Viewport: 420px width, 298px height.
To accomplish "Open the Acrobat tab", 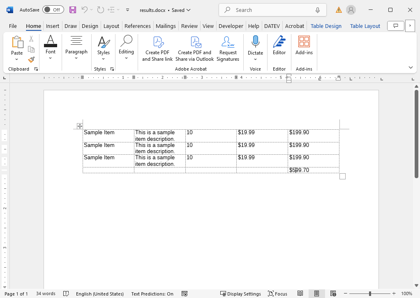I will 294,26.
